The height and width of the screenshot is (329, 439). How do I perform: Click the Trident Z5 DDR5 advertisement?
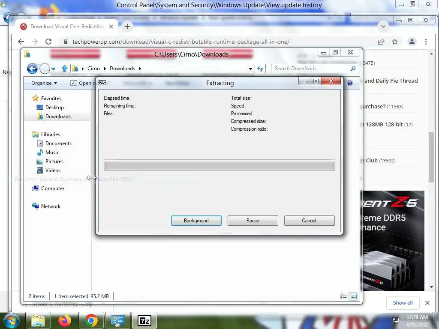(x=394, y=241)
